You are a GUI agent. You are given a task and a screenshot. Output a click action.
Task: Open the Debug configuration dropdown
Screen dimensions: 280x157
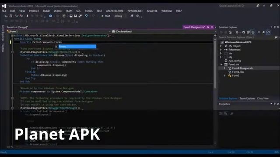tap(121, 16)
